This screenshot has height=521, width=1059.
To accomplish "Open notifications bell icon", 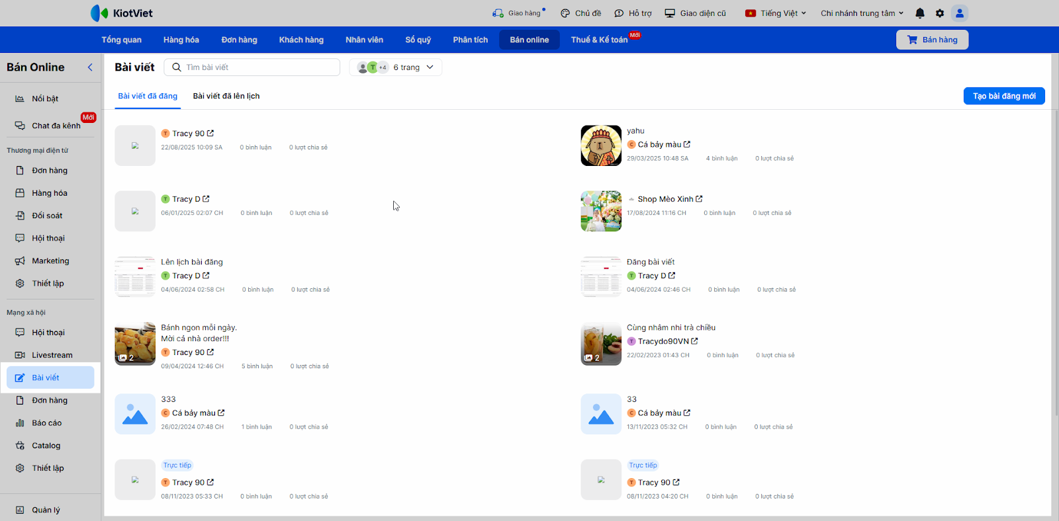I will 920,13.
